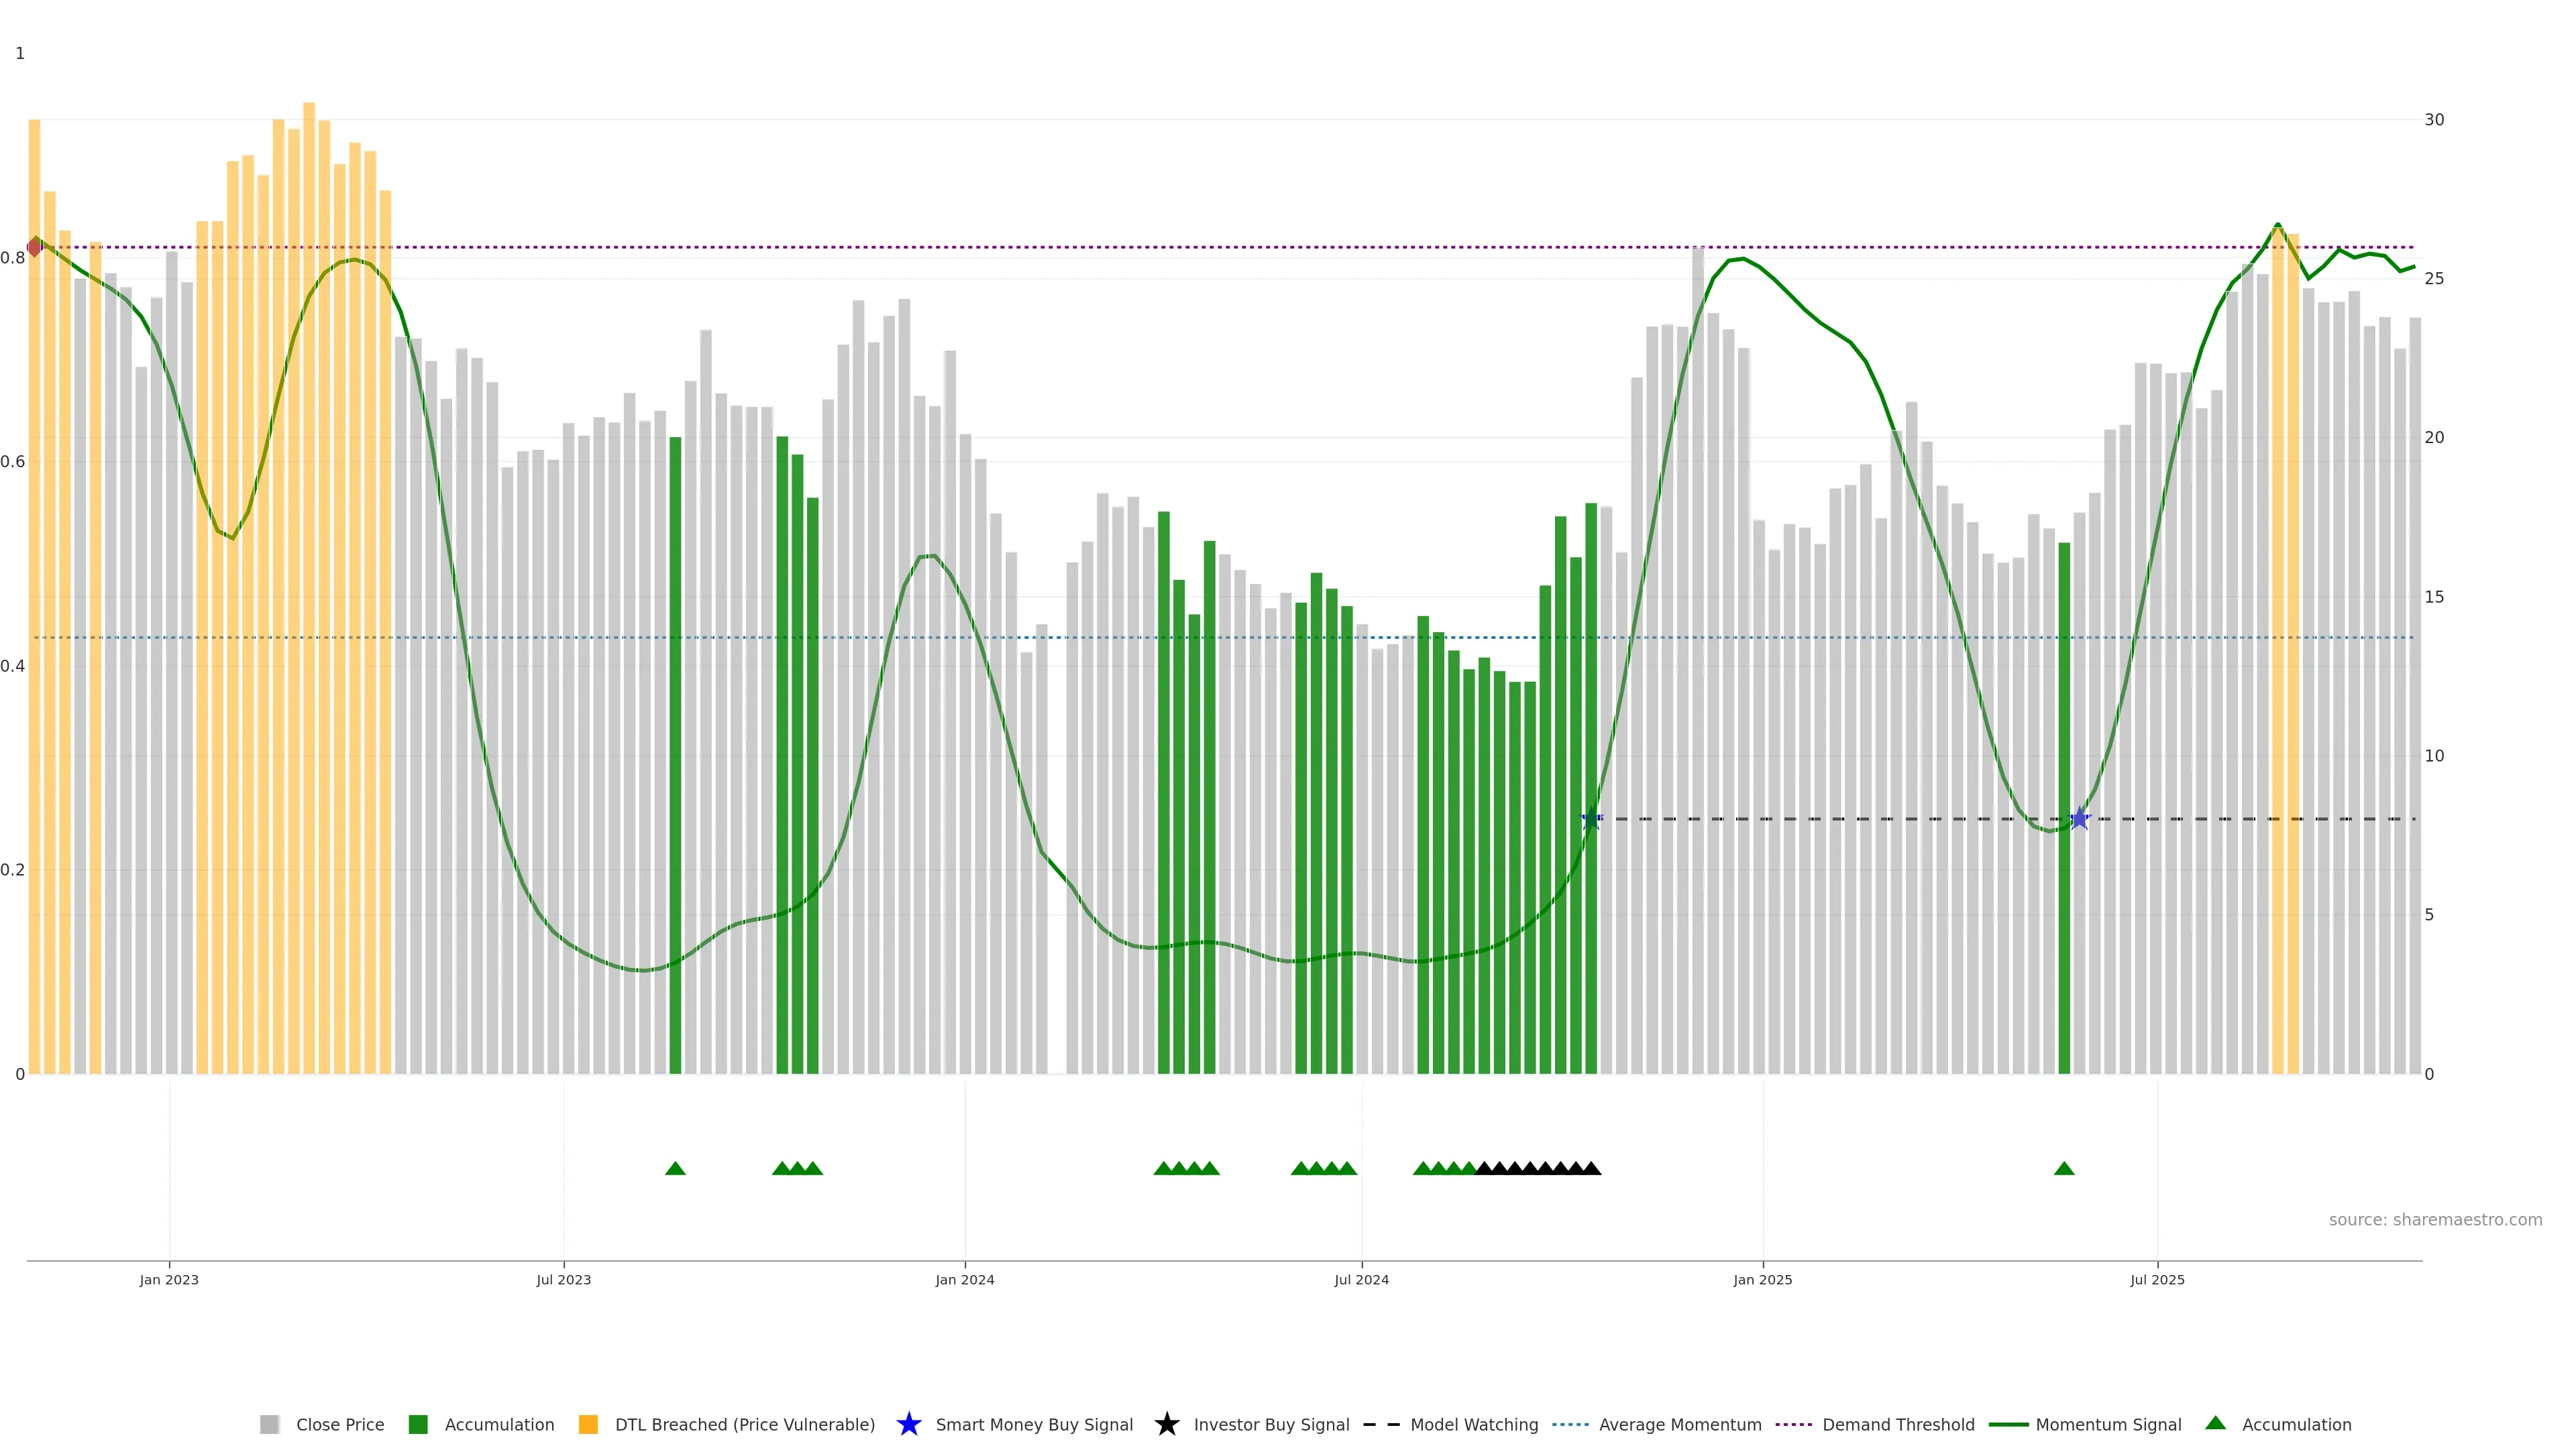Click the lone green triangle near mid-2025

pos(2064,1168)
